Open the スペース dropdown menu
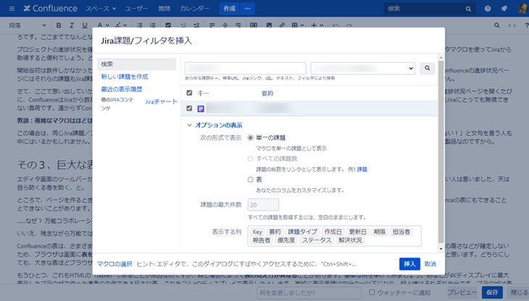 pos(101,9)
